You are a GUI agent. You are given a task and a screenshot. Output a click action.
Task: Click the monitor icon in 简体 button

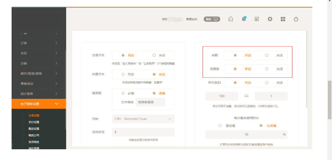(x=216, y=19)
